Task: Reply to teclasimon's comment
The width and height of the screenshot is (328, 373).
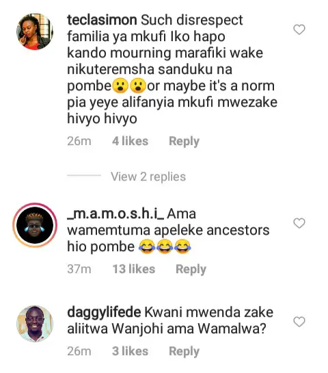Action: [x=184, y=141]
